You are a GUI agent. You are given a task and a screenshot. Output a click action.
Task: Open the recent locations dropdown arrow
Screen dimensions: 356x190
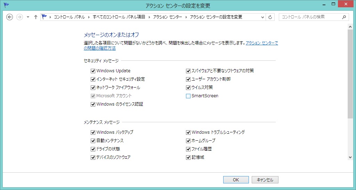pyautogui.click(x=28, y=17)
